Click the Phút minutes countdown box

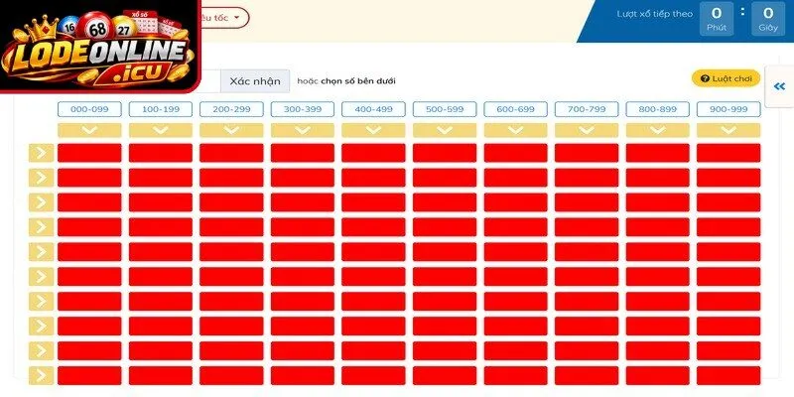point(717,19)
